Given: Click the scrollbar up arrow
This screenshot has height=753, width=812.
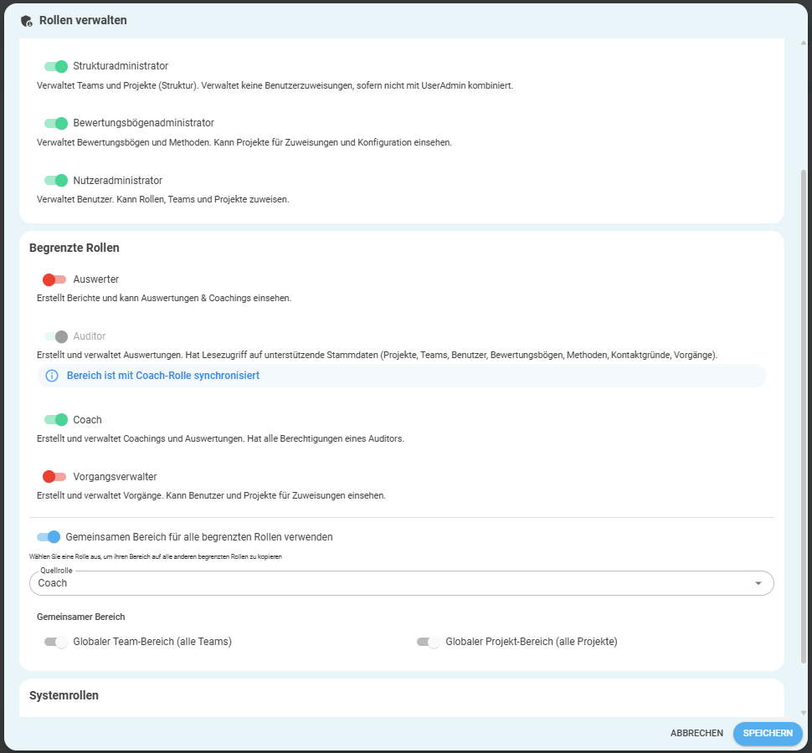Looking at the screenshot, I should click(803, 43).
